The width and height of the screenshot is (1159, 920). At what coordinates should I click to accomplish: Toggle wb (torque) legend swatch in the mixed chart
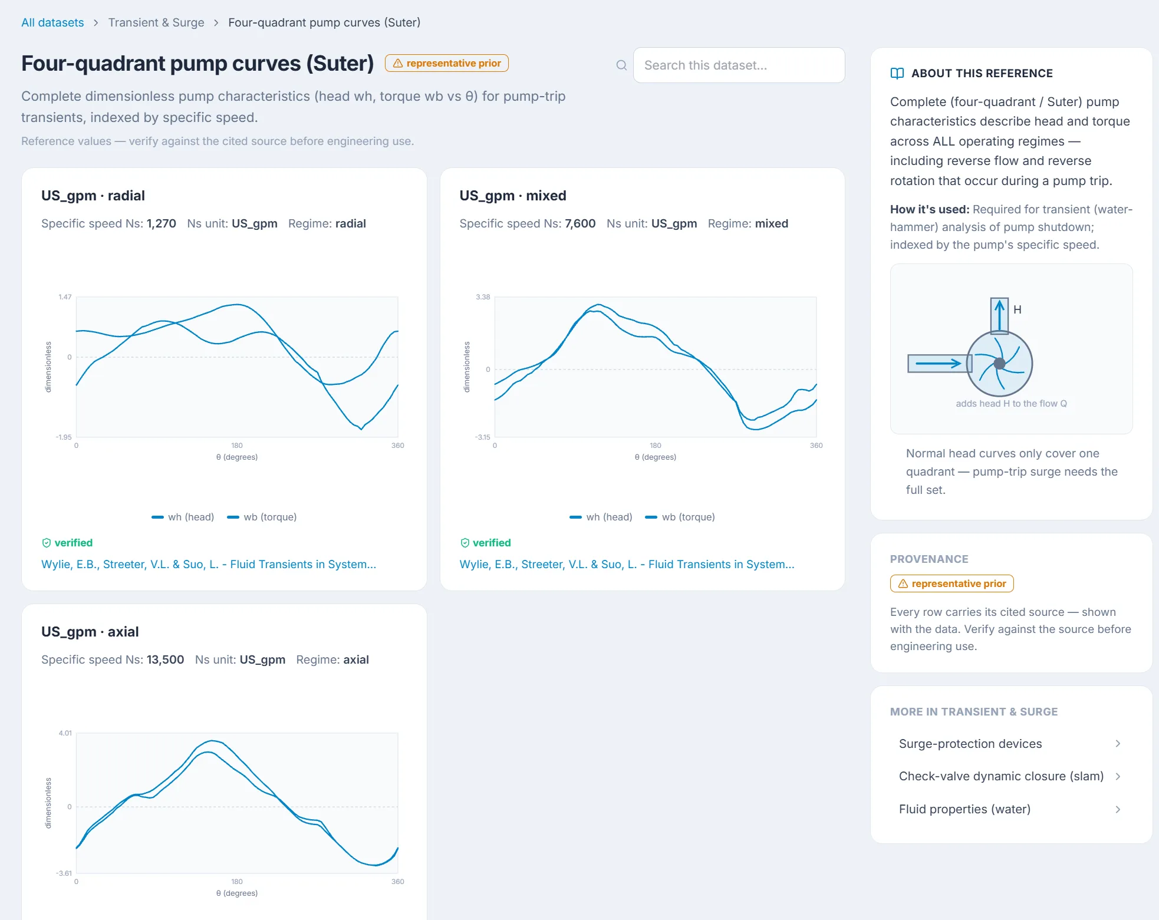tap(651, 517)
